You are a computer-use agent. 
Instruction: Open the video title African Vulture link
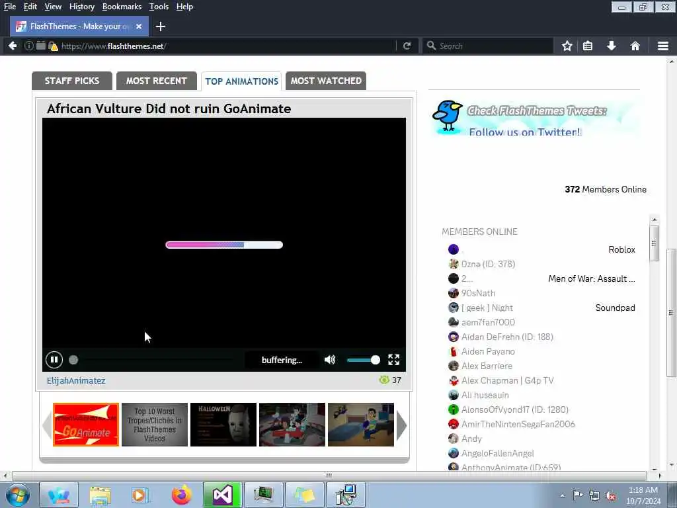click(169, 108)
